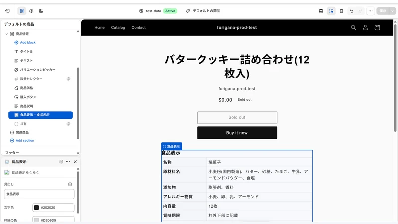This screenshot has height=224, width=398.
Task: Open the 文字色 black color swatch
Action: click(36, 208)
